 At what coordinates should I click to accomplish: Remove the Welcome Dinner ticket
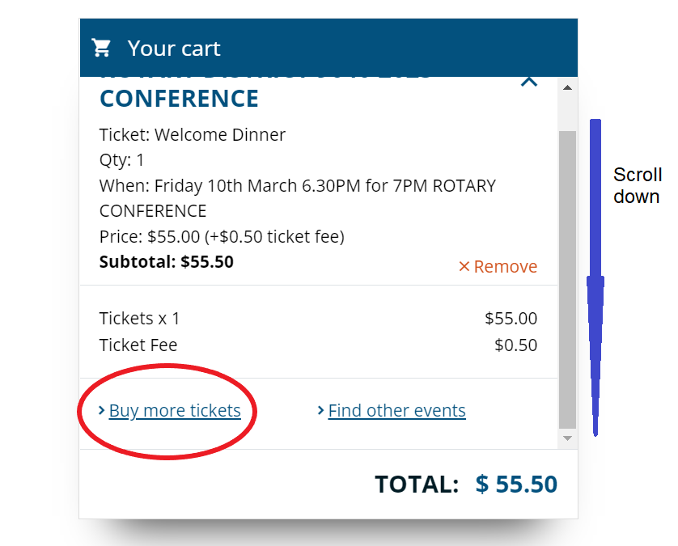click(498, 266)
